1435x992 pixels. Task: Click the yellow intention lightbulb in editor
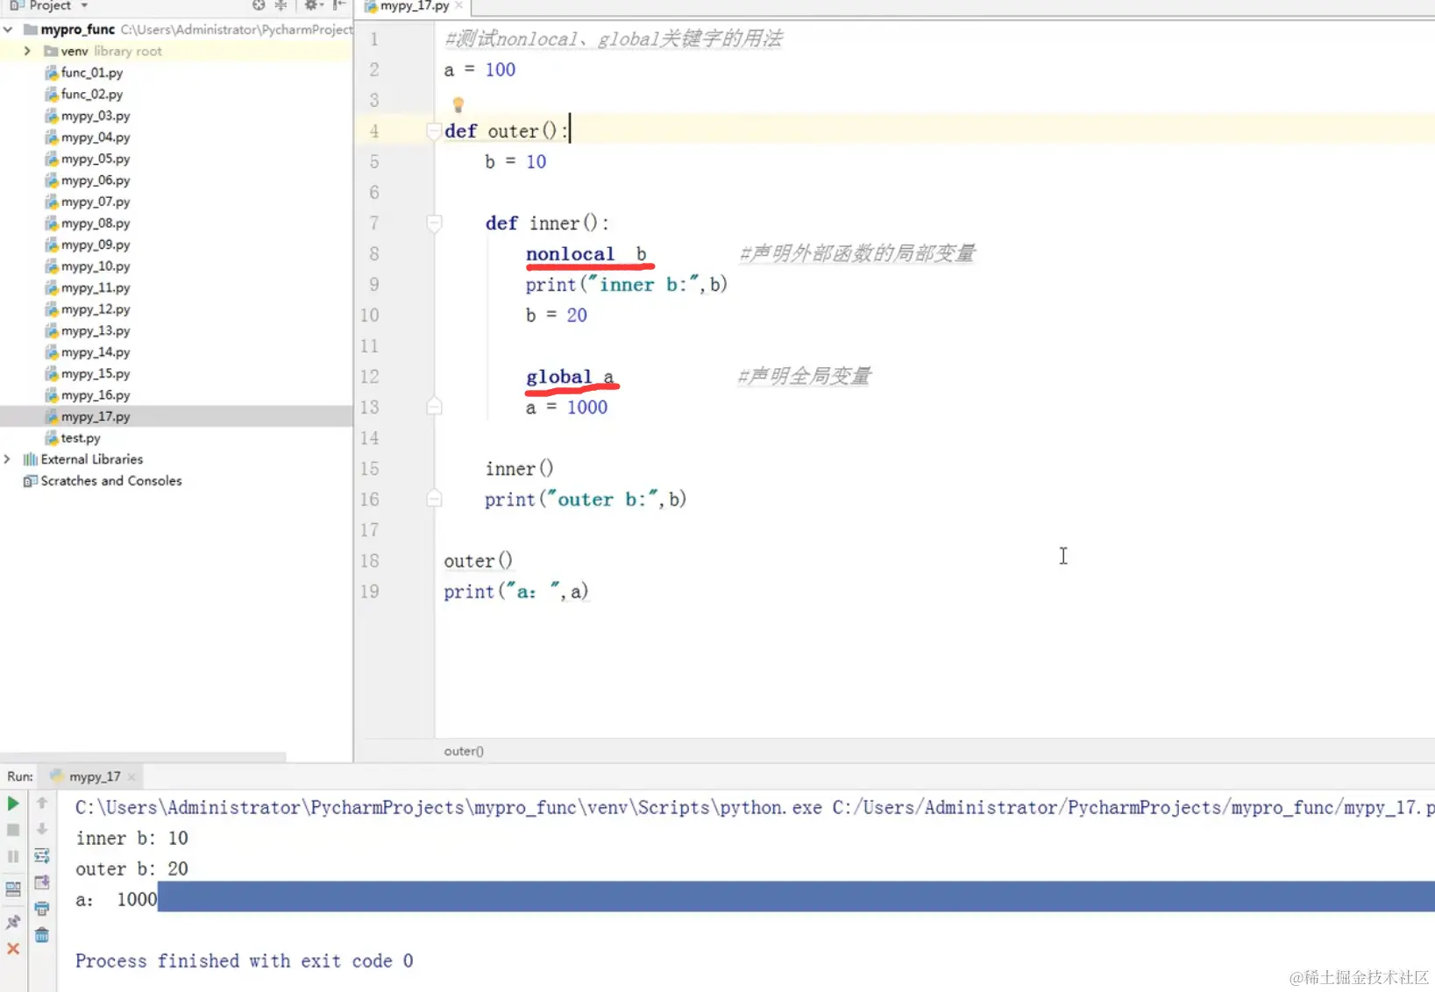(458, 105)
